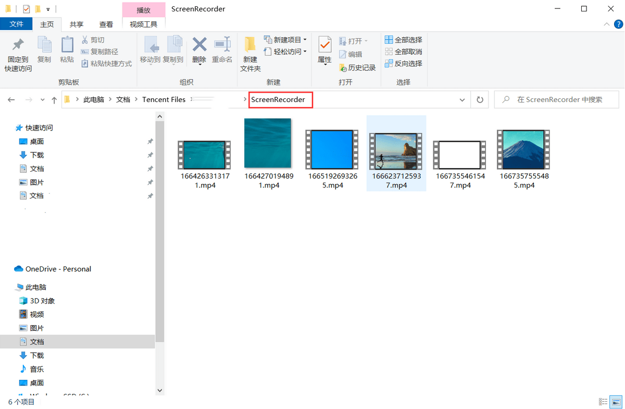Go to 此电脑 in the address path
625x409 pixels.
pos(94,99)
